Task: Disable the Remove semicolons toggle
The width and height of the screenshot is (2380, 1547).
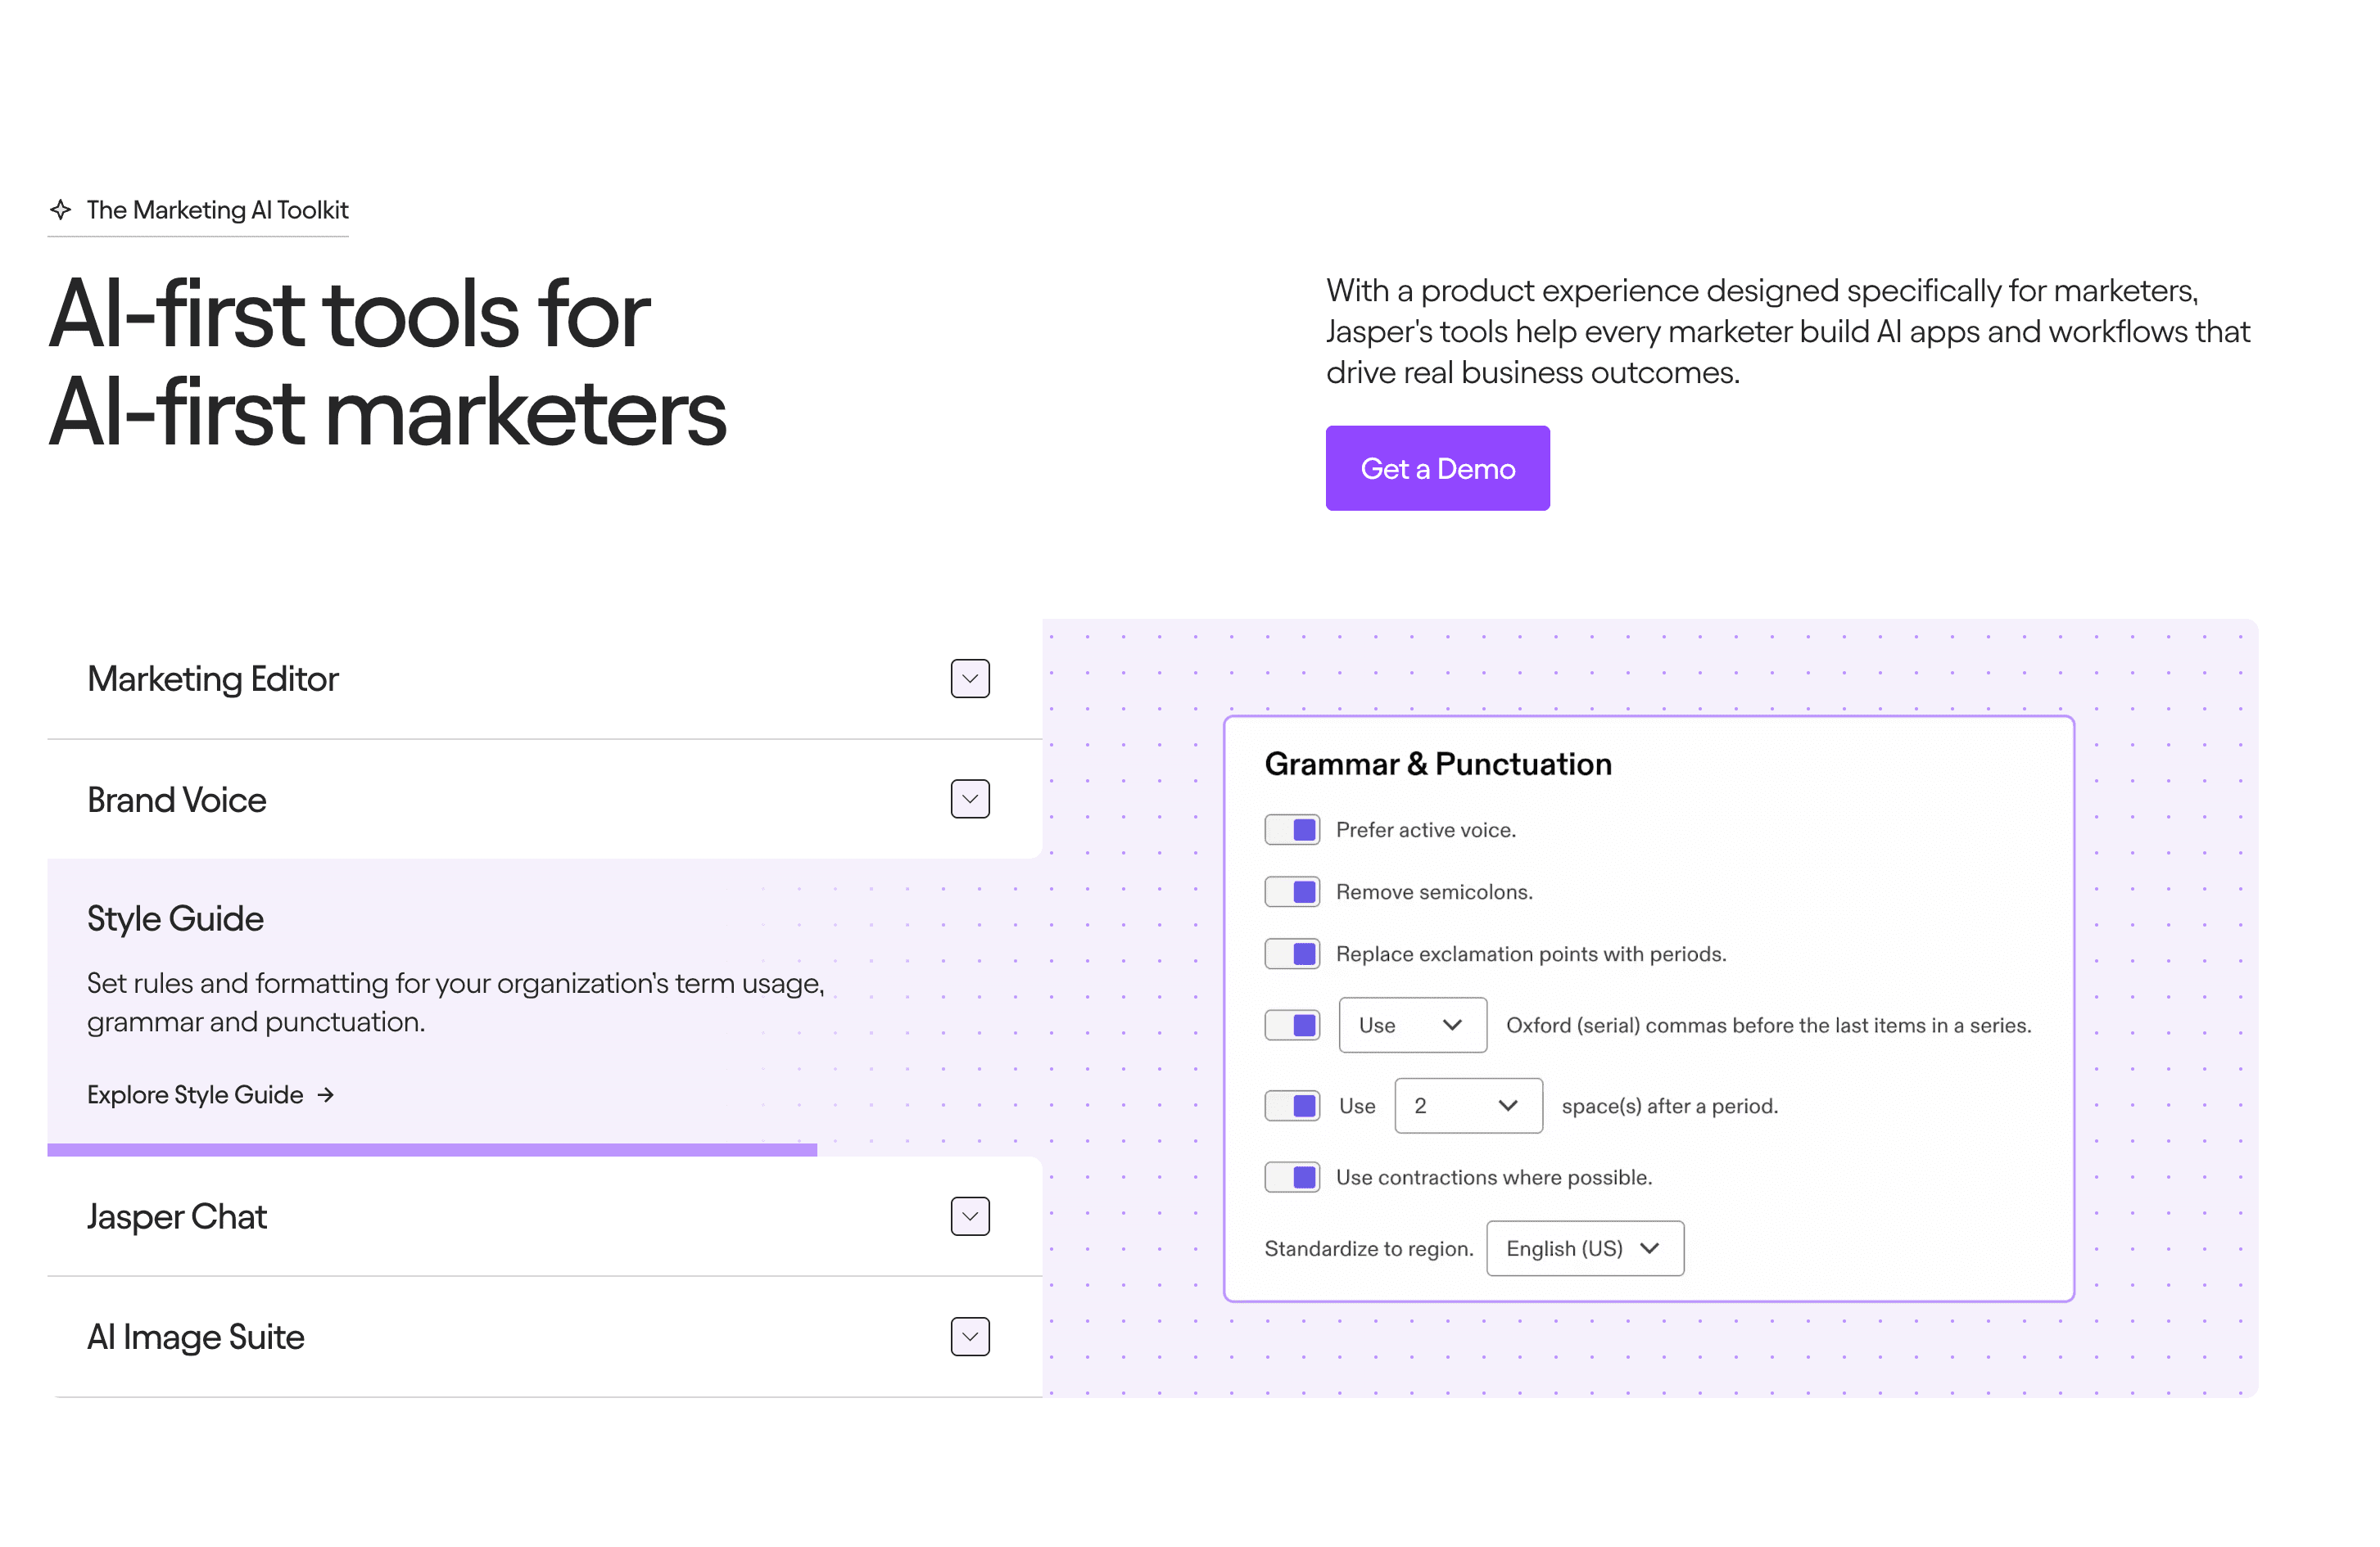Action: click(1291, 891)
